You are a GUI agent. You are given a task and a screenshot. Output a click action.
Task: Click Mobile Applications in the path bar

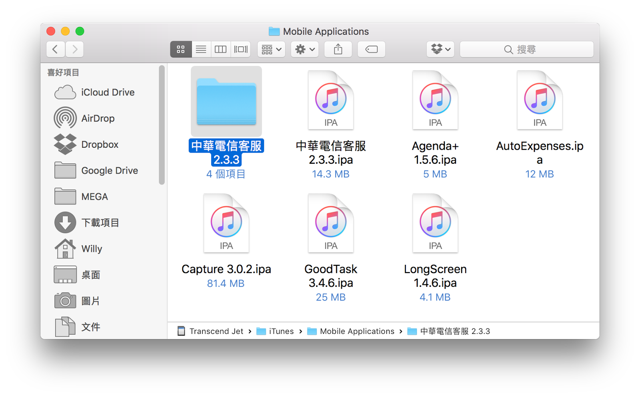click(x=351, y=331)
